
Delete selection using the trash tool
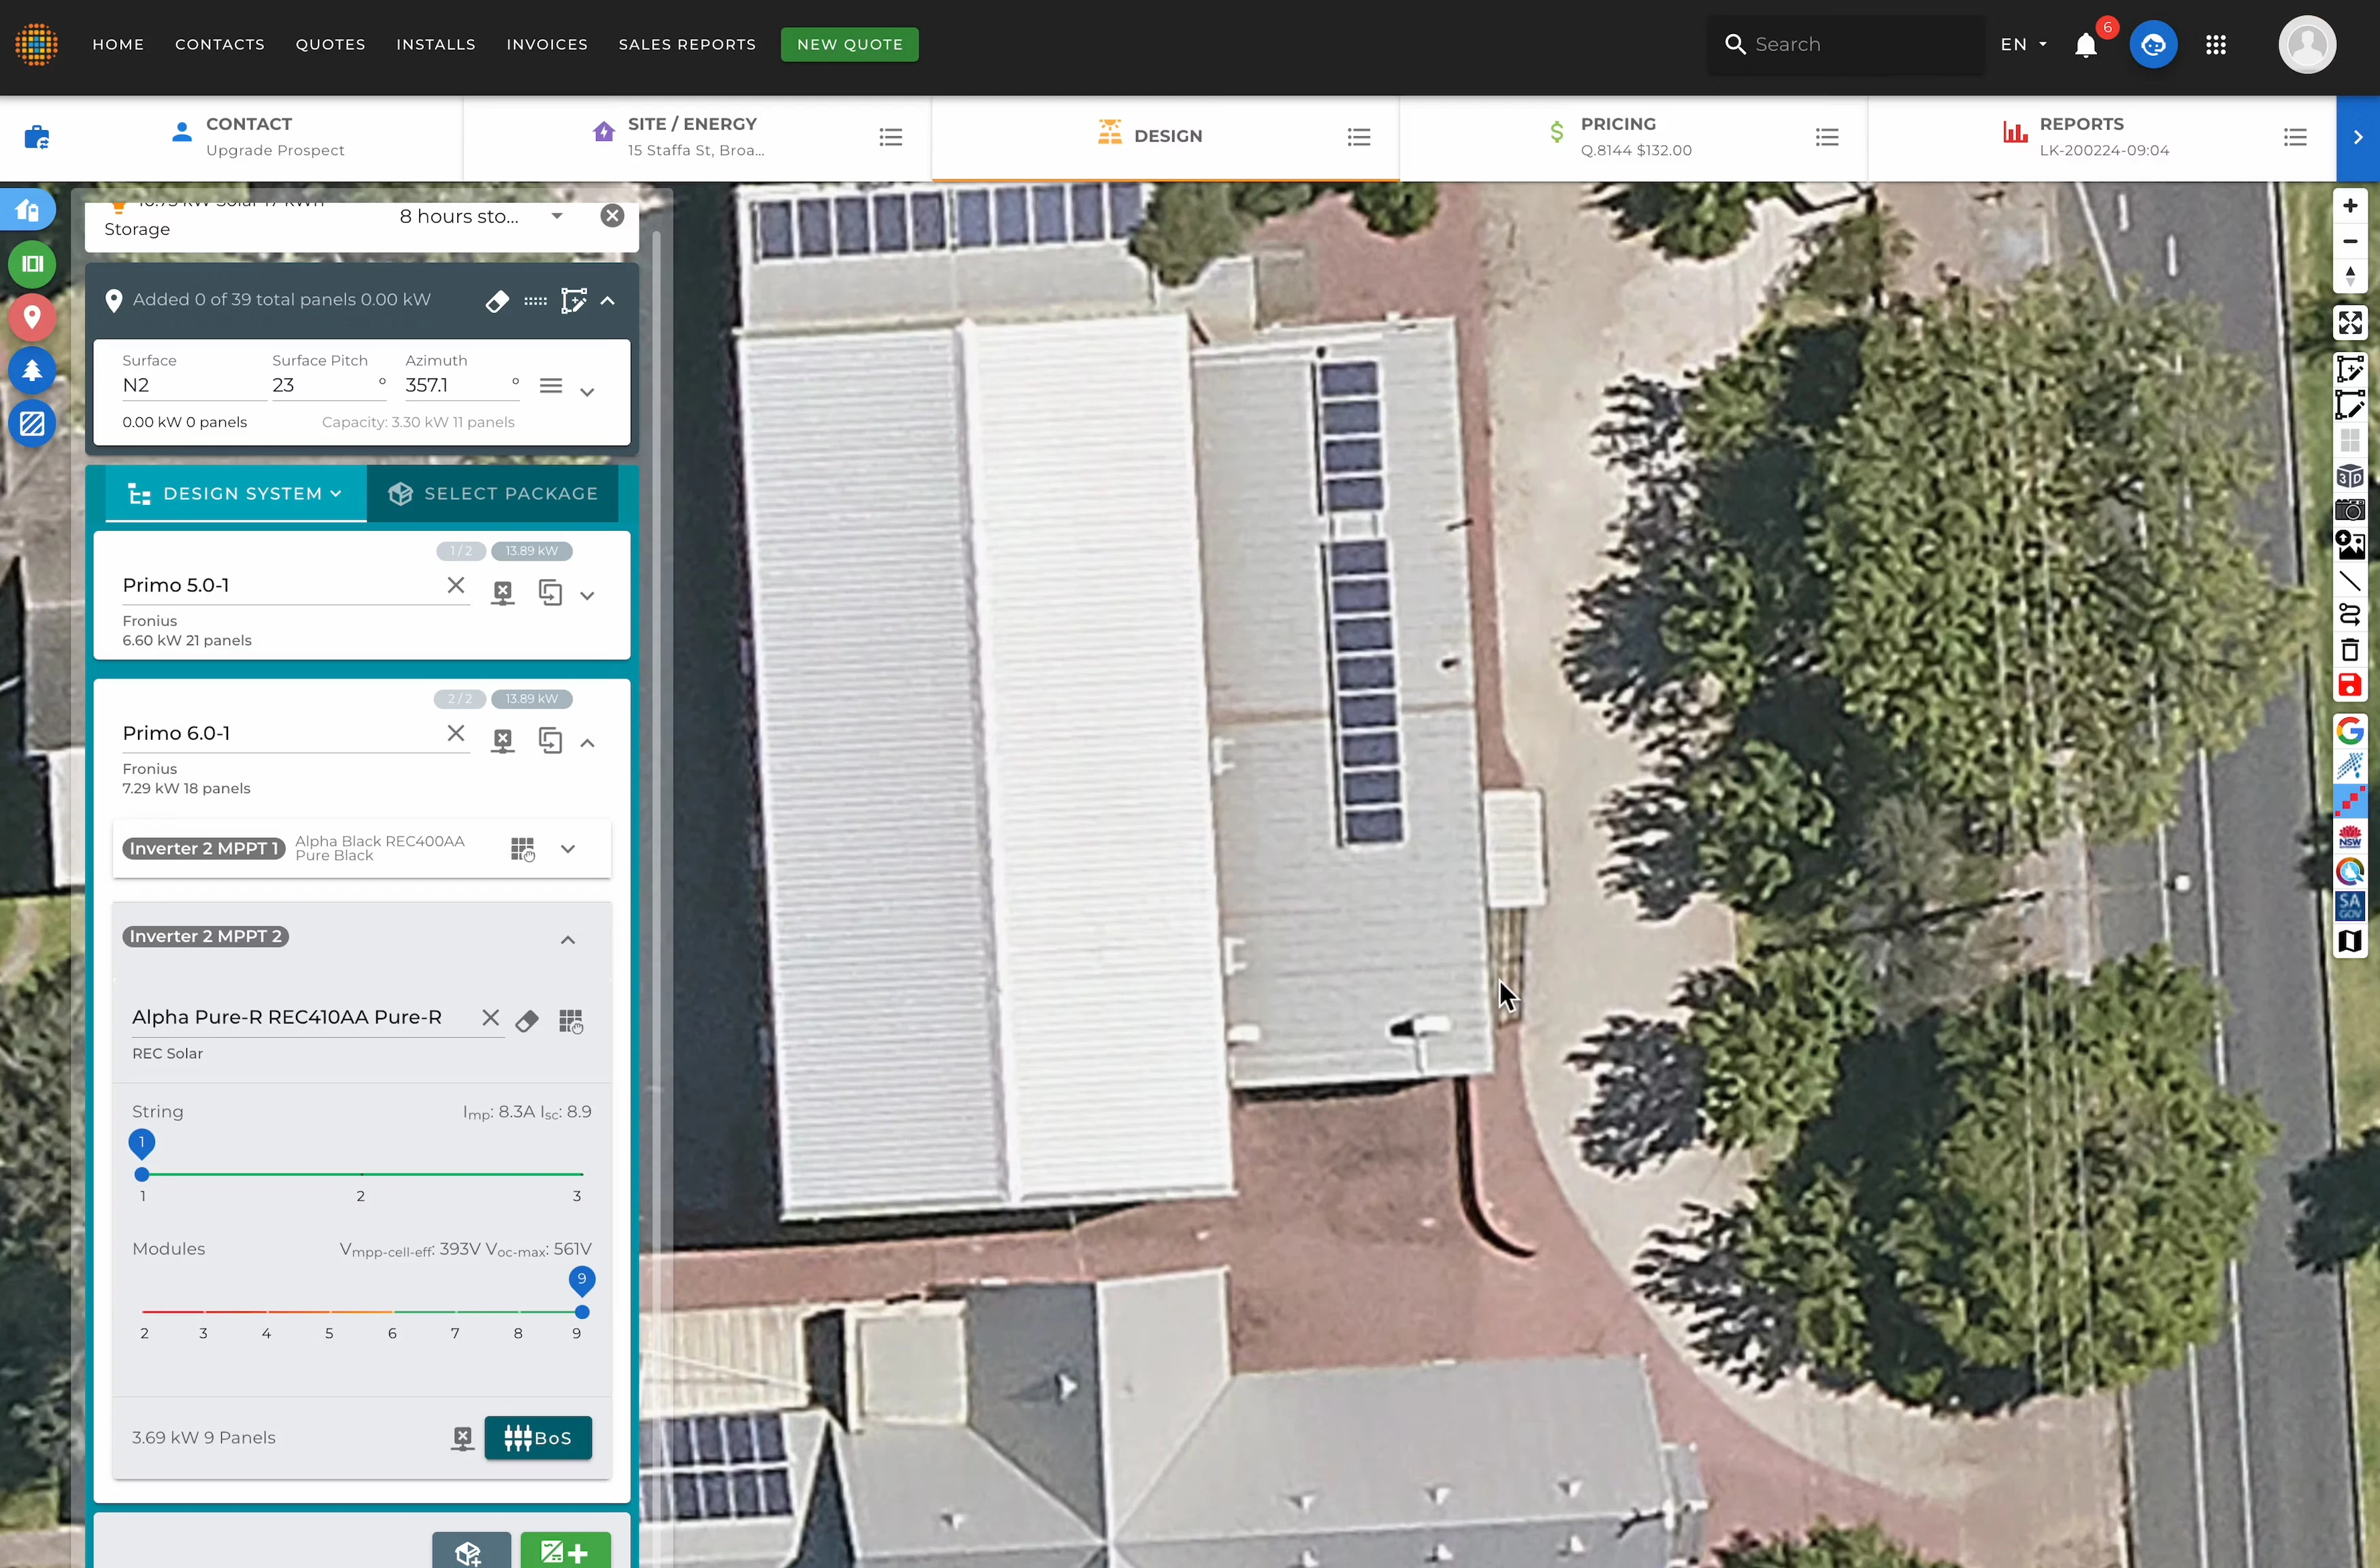[x=2351, y=650]
